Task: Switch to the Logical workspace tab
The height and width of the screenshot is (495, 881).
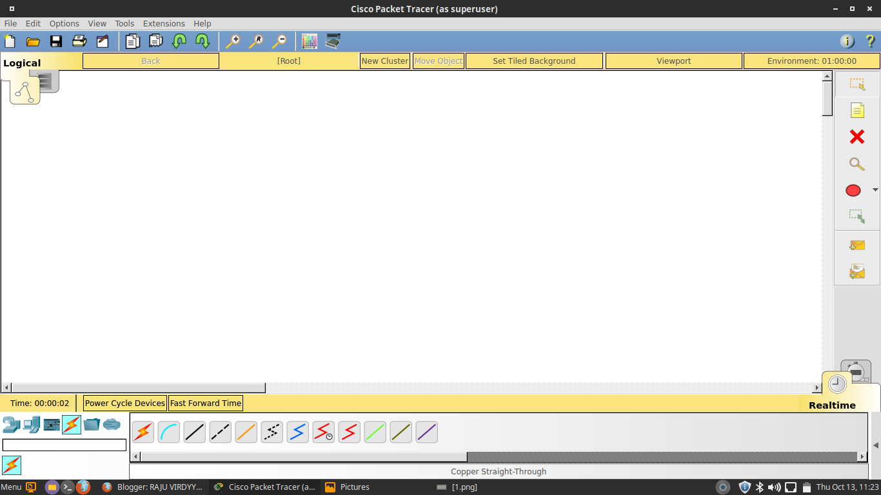Action: coord(22,63)
